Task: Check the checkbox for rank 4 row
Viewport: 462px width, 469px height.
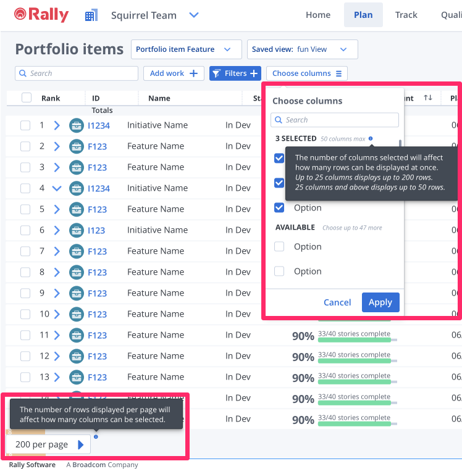Action: pos(25,188)
